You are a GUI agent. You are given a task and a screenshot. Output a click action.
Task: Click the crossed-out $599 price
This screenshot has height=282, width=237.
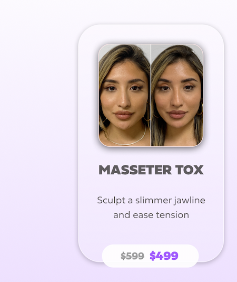coord(132,256)
